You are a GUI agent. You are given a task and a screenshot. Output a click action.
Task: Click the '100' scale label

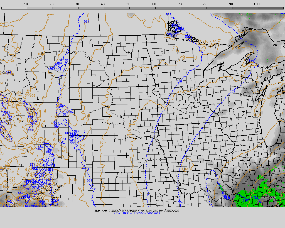coord(257,4)
